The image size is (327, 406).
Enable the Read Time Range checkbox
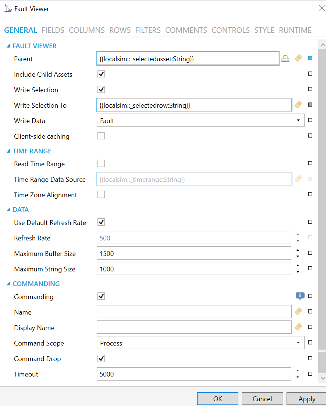coord(101,164)
